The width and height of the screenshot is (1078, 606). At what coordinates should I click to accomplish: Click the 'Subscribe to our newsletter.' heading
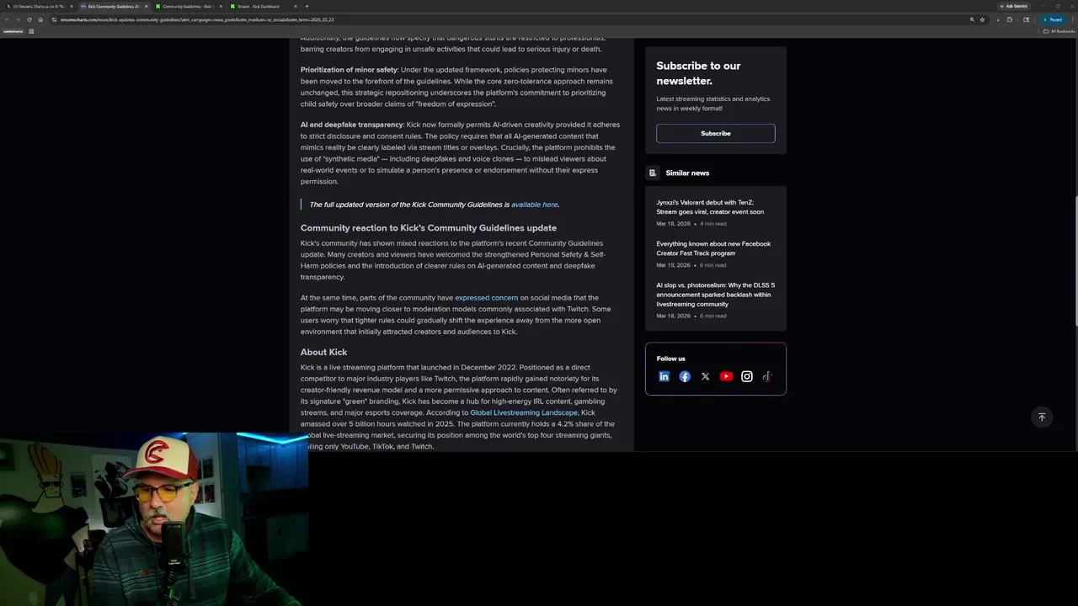[698, 73]
